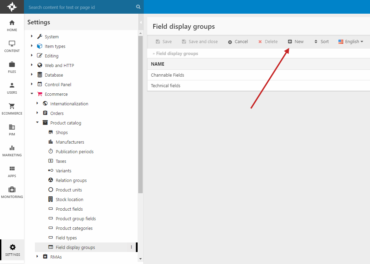Create a New field display group
Screen dimensions: 370x264
[296, 42]
